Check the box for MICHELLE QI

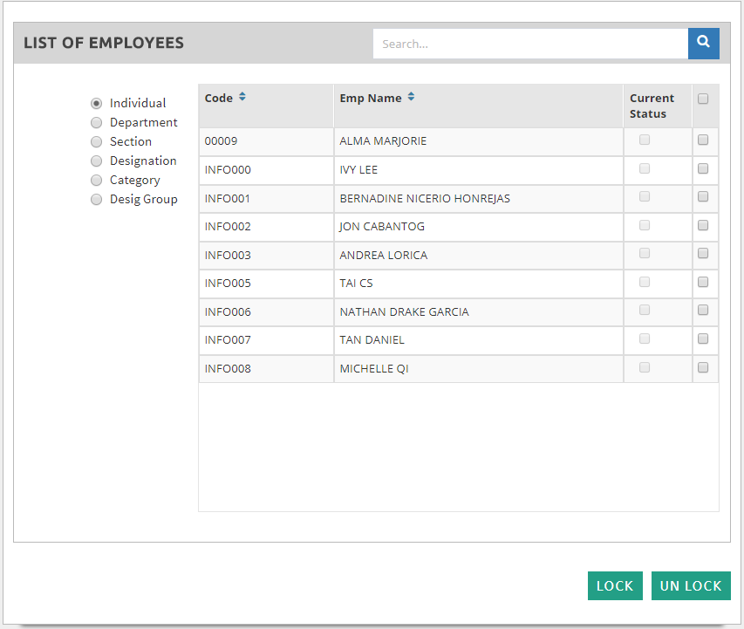coord(703,367)
